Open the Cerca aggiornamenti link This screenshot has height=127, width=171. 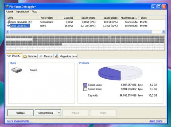(19, 121)
